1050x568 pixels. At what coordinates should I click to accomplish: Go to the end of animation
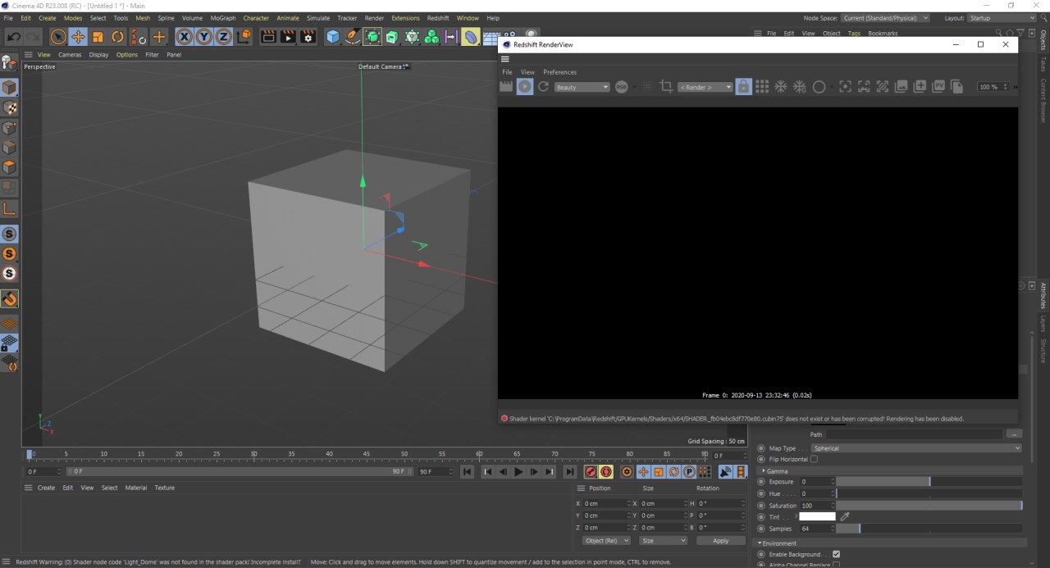(570, 471)
